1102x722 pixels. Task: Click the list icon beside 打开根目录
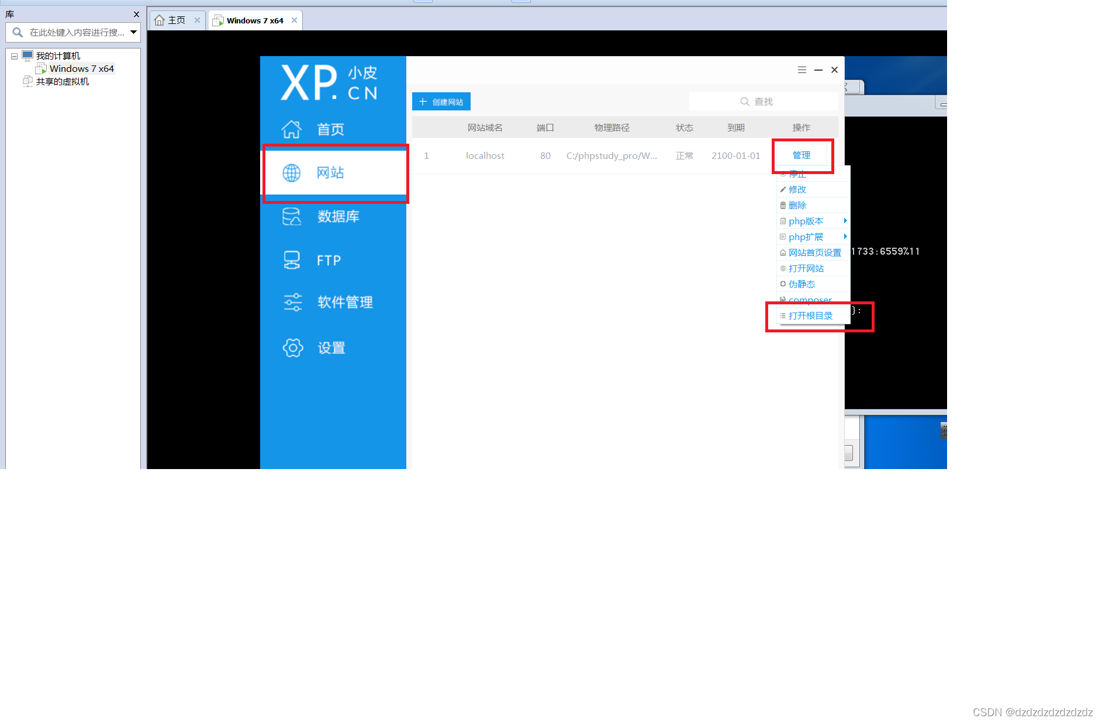point(783,315)
